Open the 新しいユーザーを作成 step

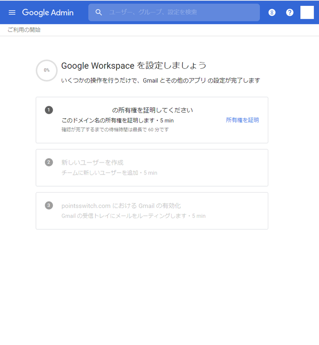(93, 162)
